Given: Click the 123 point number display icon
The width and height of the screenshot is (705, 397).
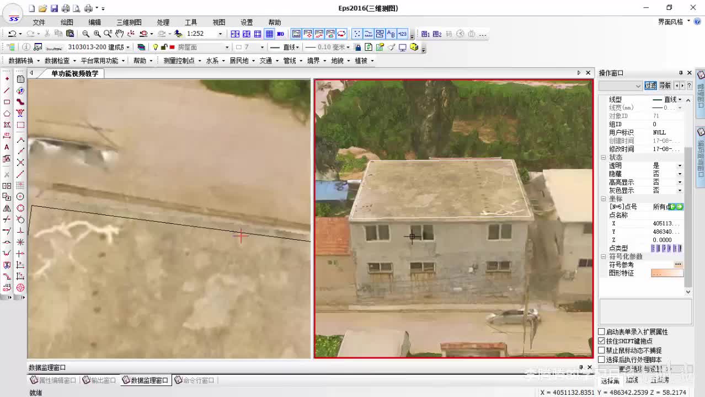Looking at the screenshot, I should click(x=402, y=34).
